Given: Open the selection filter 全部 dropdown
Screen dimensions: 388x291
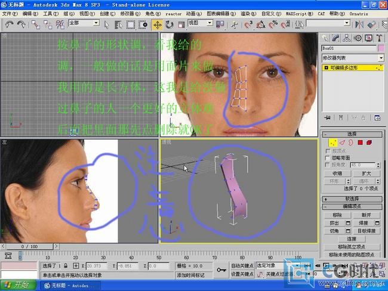Looking at the screenshot, I should coord(84,23).
